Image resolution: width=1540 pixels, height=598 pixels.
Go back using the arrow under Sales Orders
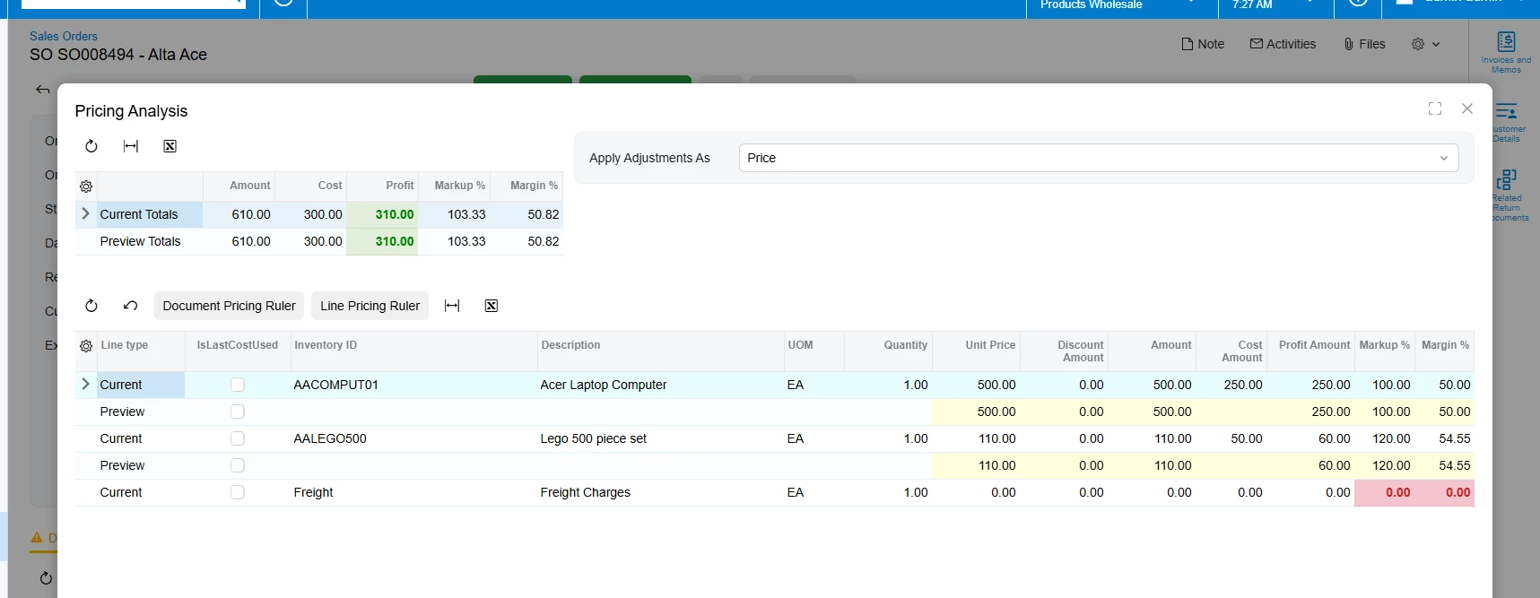pos(42,89)
